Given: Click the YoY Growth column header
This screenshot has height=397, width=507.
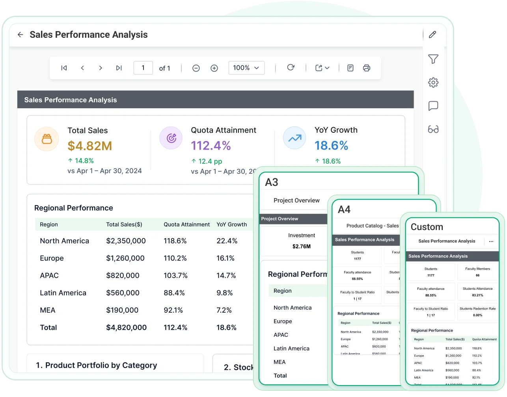Looking at the screenshot, I should tap(232, 224).
